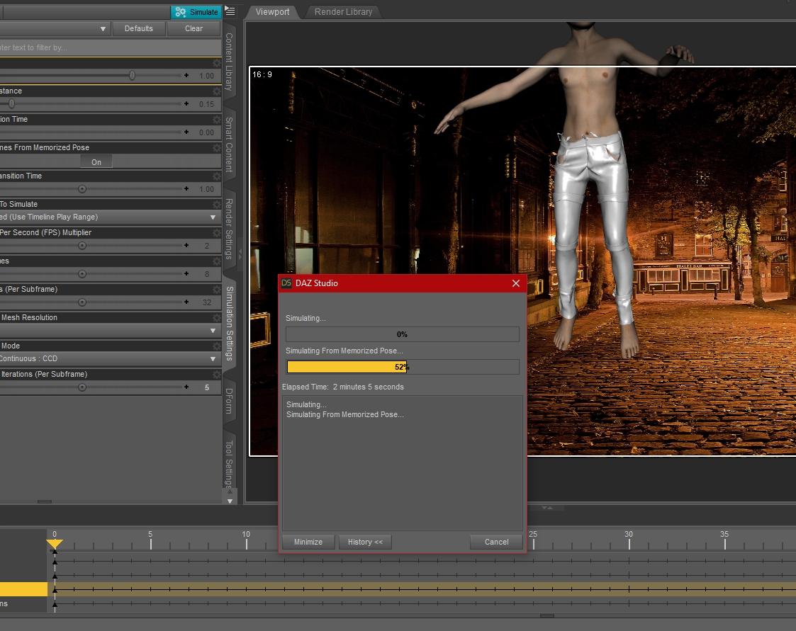796x631 pixels.
Task: Click the Minimize button in simulation dialog
Action: click(308, 542)
